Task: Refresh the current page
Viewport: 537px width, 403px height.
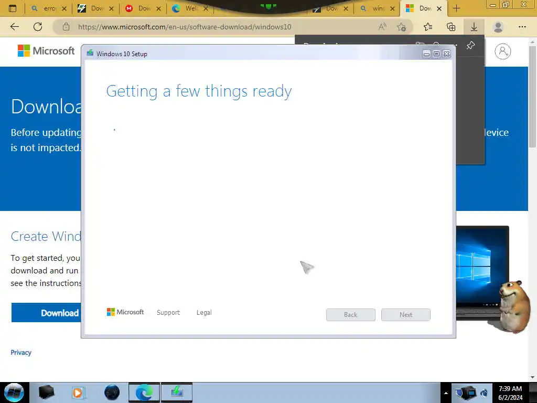Action: (38, 27)
